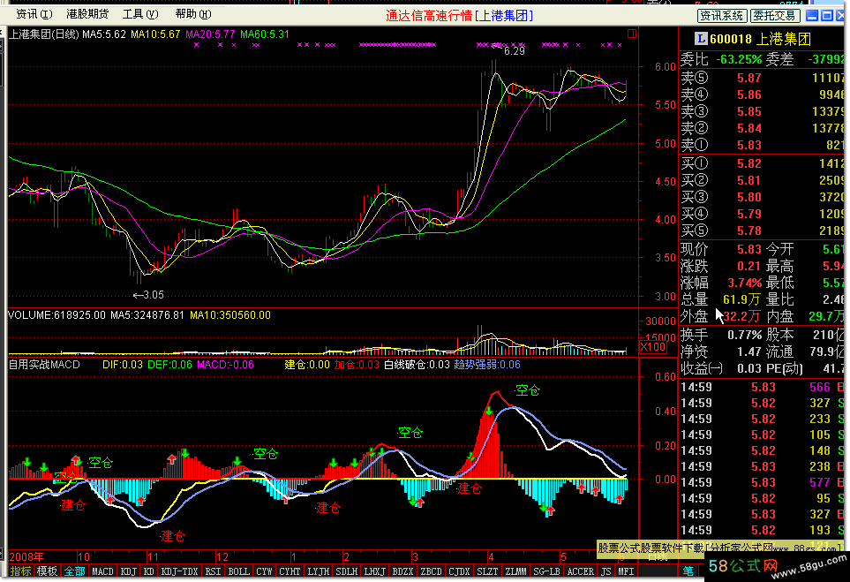Click the 6.29 high-price label on the chart
Screen dimensions: 850x582
click(515, 51)
